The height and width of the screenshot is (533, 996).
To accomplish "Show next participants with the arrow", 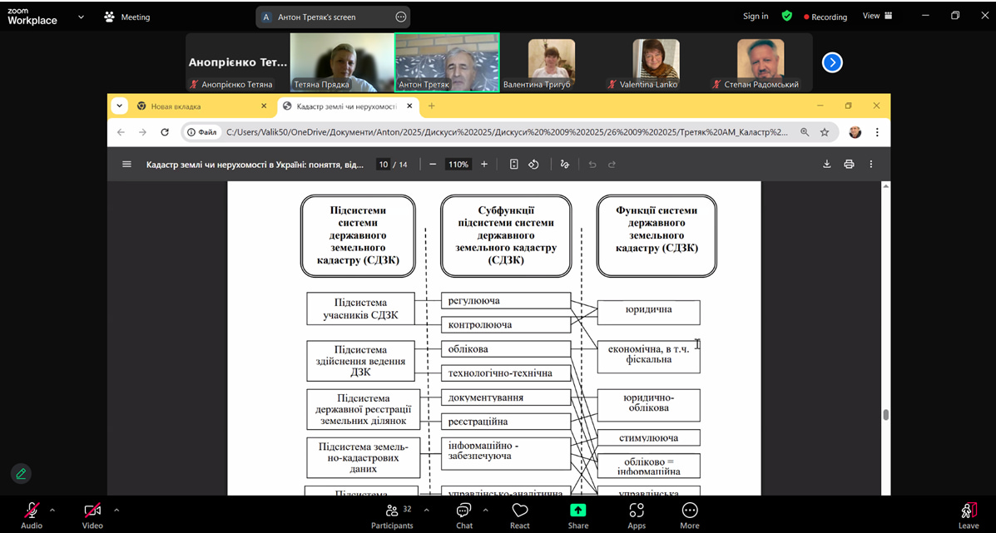I will click(x=832, y=62).
